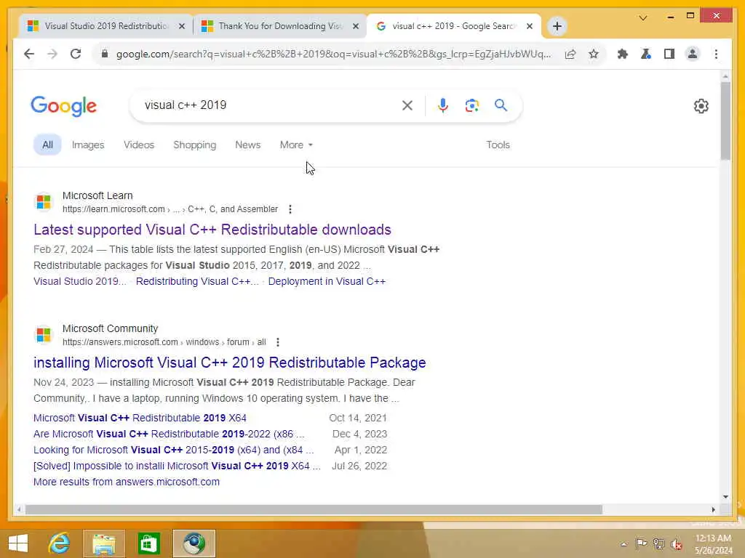Expand the More search filters dropdown
This screenshot has height=558, width=745.
coord(296,145)
